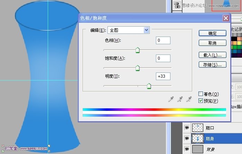Click the 确定 button
The width and height of the screenshot is (242, 154).
[213, 33]
